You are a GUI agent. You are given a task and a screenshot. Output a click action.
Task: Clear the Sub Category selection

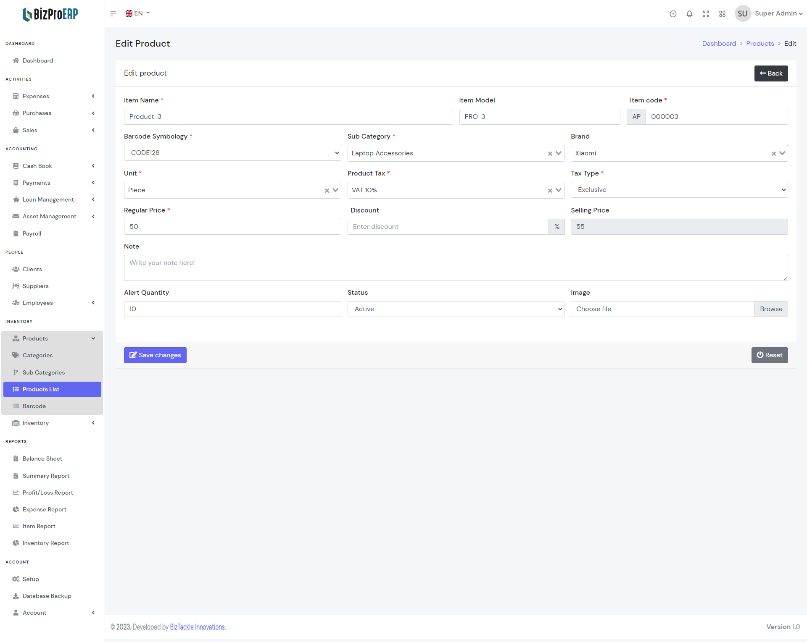click(x=550, y=154)
